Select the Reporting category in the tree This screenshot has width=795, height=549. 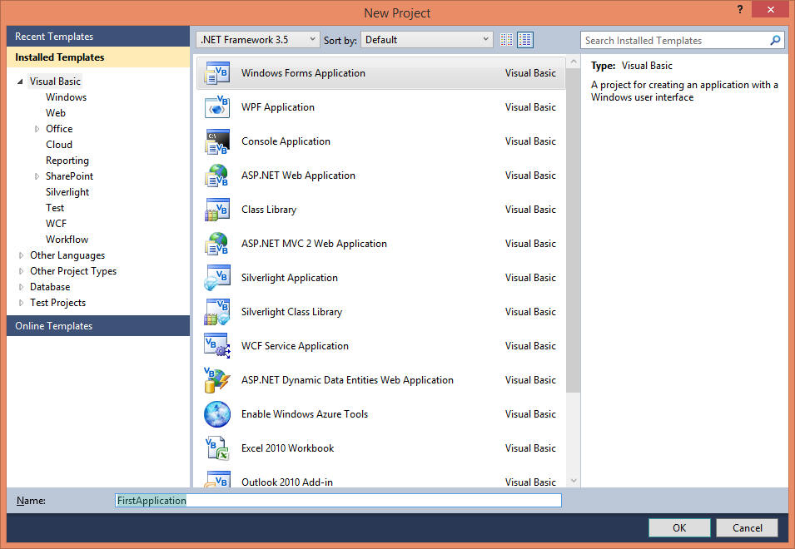[67, 161]
